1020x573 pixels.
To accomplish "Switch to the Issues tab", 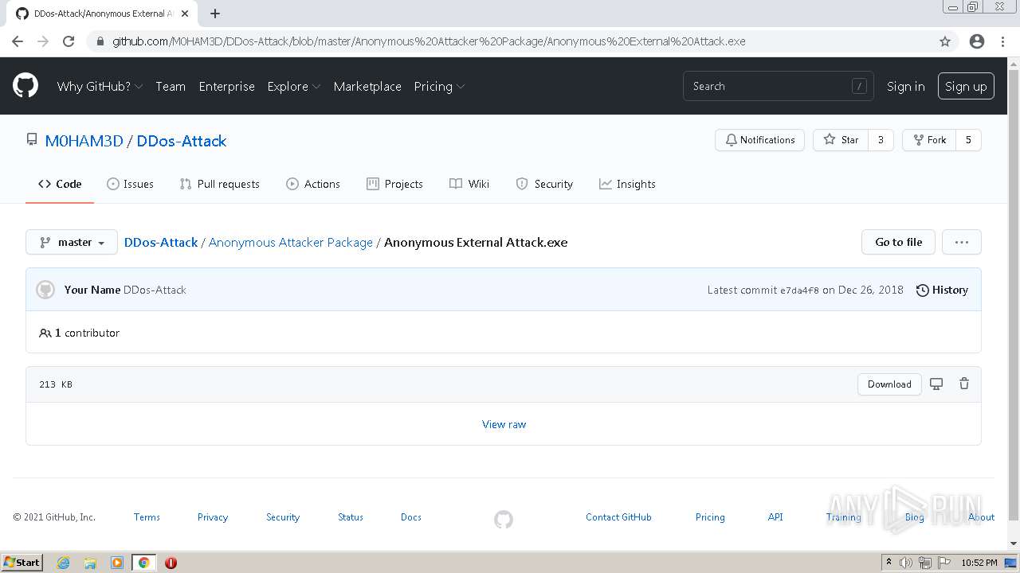I will [x=130, y=184].
